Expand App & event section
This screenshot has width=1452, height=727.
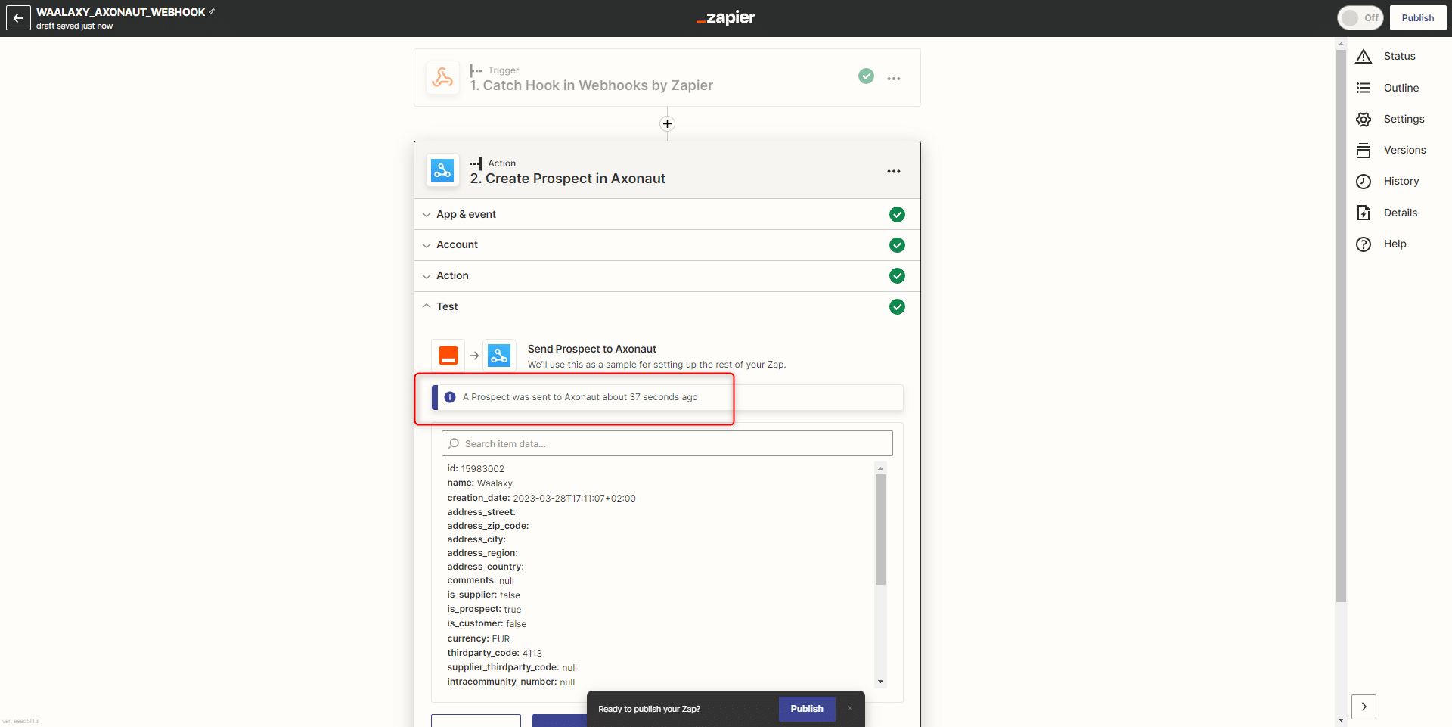[x=667, y=215]
